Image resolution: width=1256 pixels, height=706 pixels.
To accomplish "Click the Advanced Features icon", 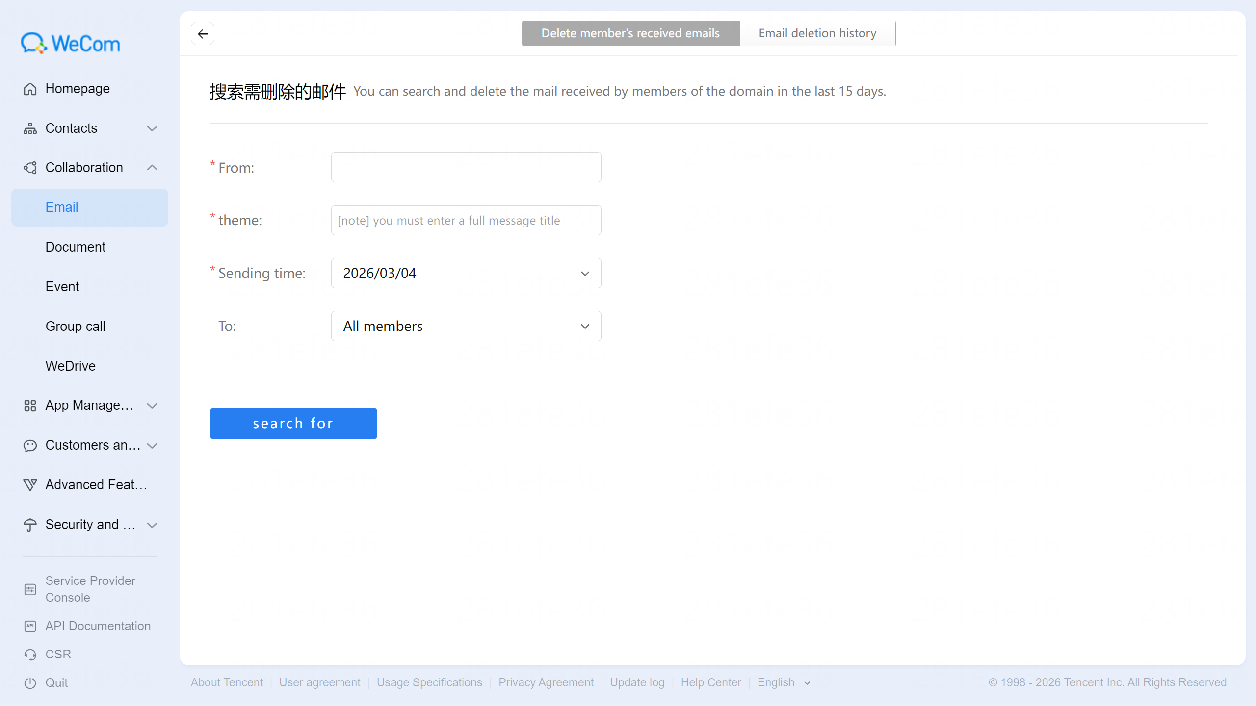I will [x=30, y=485].
